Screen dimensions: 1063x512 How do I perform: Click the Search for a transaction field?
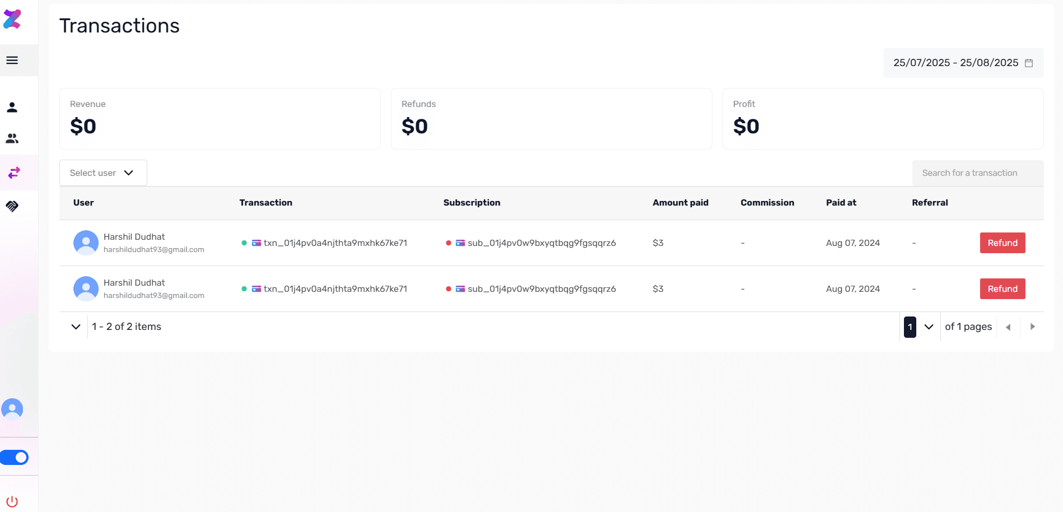(977, 173)
